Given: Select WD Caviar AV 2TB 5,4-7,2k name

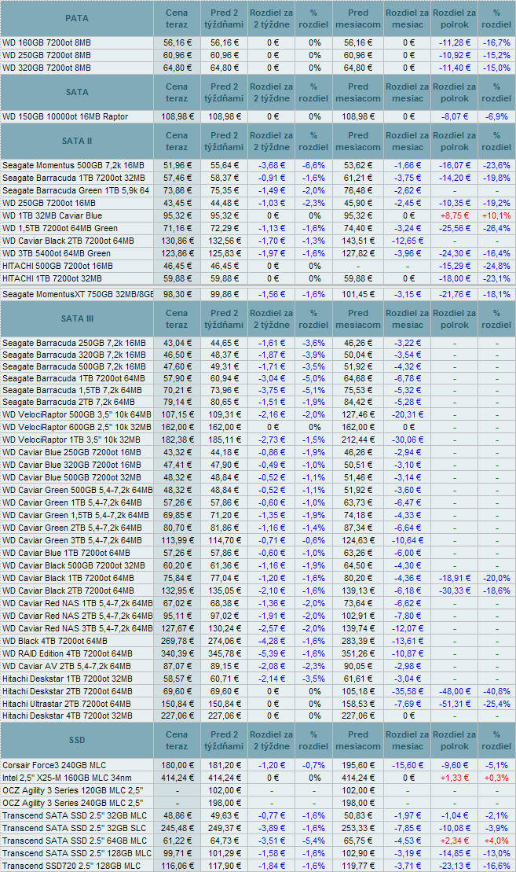Looking at the screenshot, I should click(66, 666).
